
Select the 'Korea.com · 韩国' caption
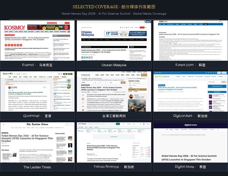[190, 65]
